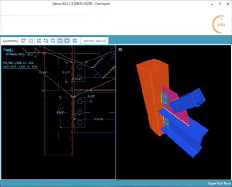
Task: Click the 13-9/16" dimension text
Action: pos(98,119)
